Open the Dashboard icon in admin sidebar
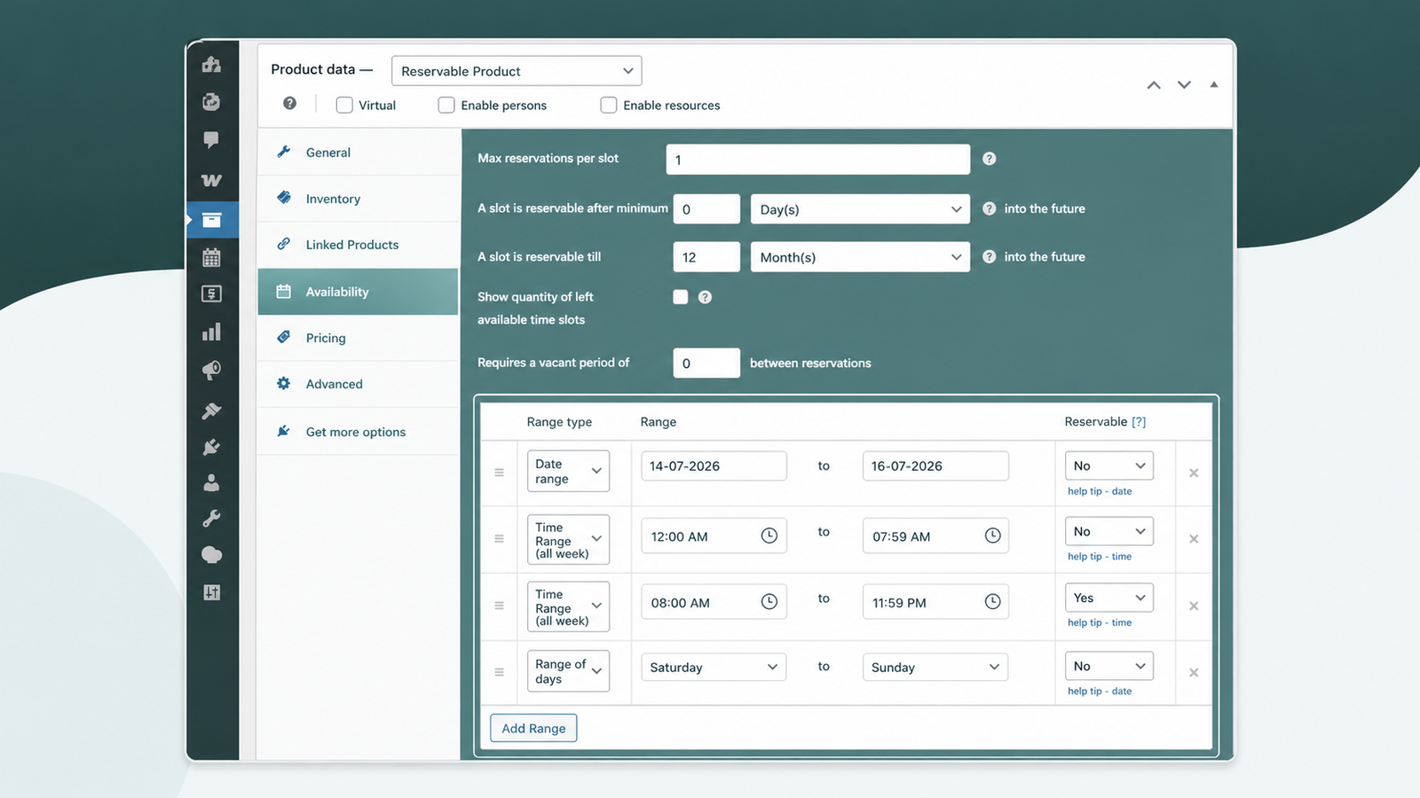Screen dimensions: 1420x798 (211, 65)
